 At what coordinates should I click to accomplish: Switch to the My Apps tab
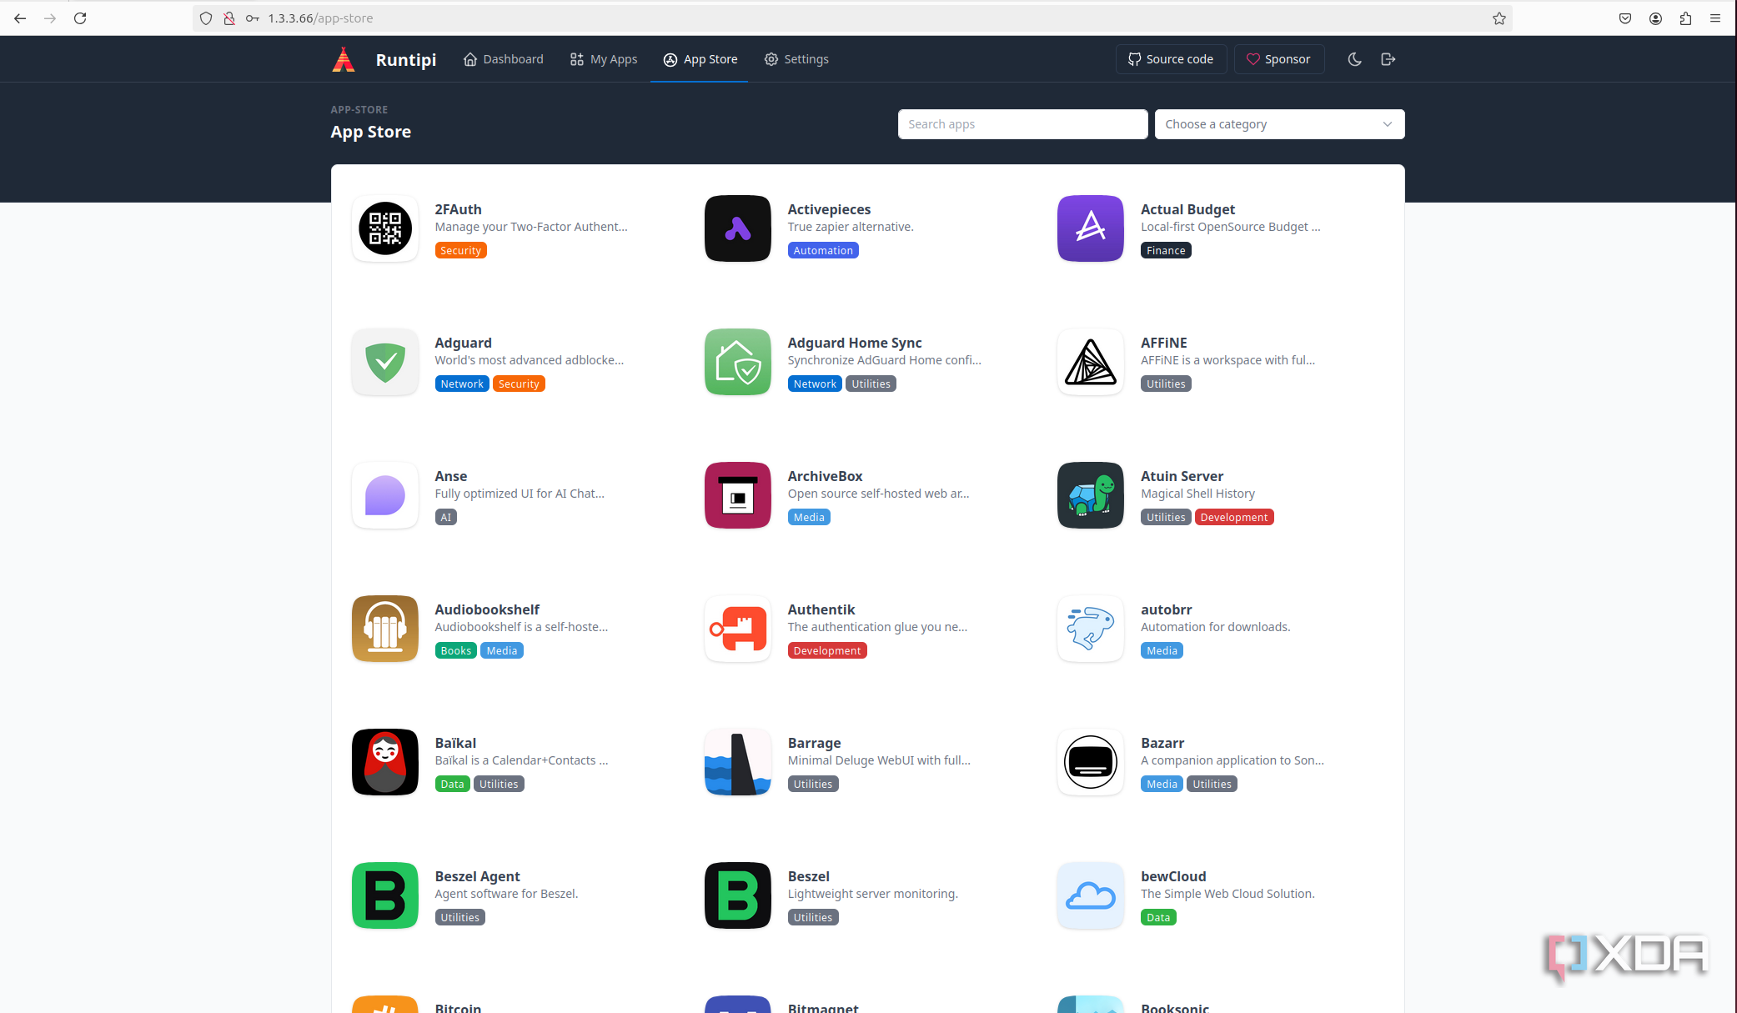pos(603,59)
